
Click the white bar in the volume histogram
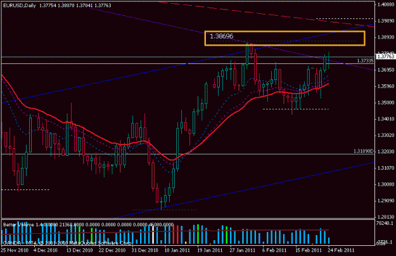(153, 235)
